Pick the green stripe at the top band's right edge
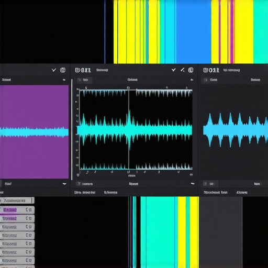268x268 pixels. coord(261,32)
